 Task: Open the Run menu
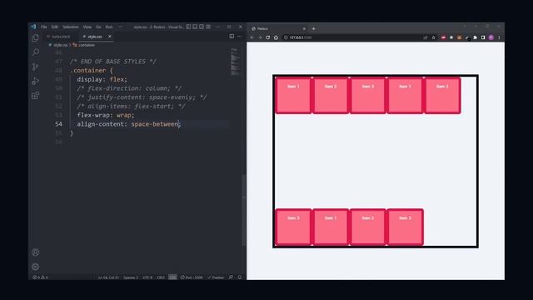109,27
